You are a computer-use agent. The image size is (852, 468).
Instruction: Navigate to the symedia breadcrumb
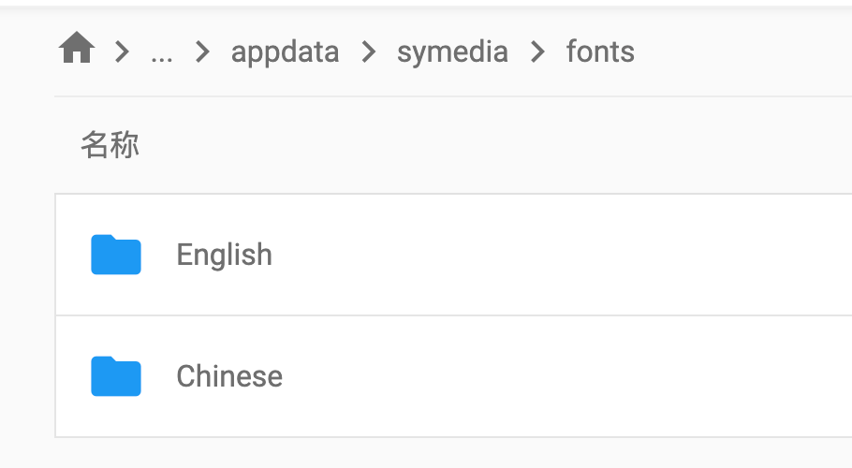pos(452,52)
